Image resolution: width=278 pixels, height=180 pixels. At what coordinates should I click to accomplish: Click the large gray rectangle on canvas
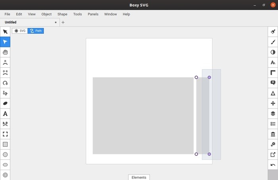(x=143, y=116)
